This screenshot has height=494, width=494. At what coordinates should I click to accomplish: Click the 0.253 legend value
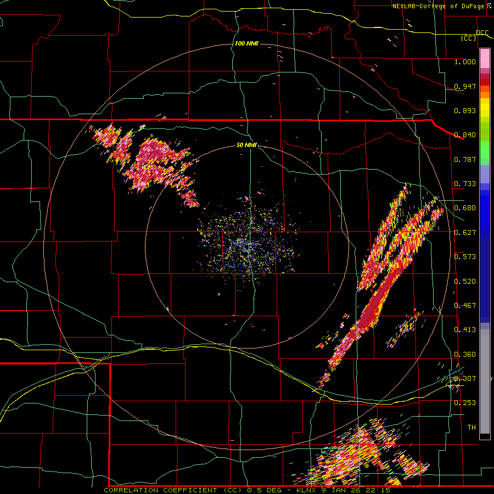[x=465, y=403]
